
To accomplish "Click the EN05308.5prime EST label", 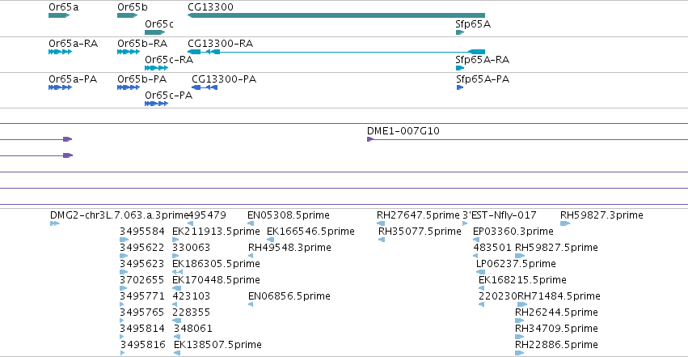I will click(x=289, y=215).
